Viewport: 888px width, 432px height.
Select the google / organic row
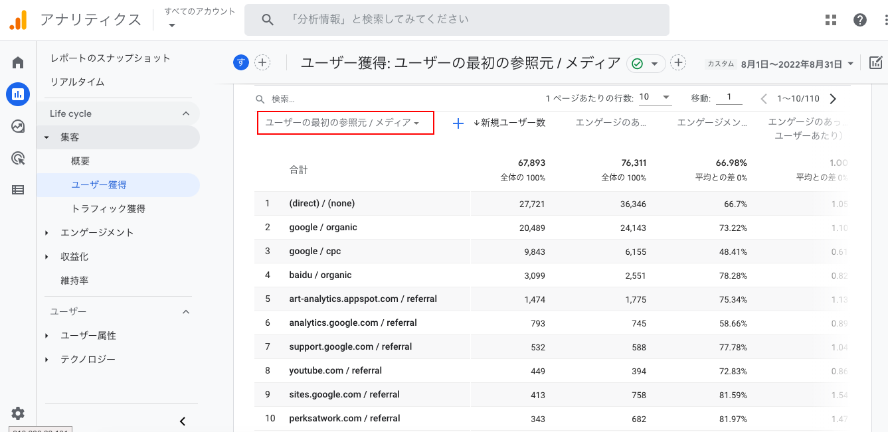click(551, 228)
